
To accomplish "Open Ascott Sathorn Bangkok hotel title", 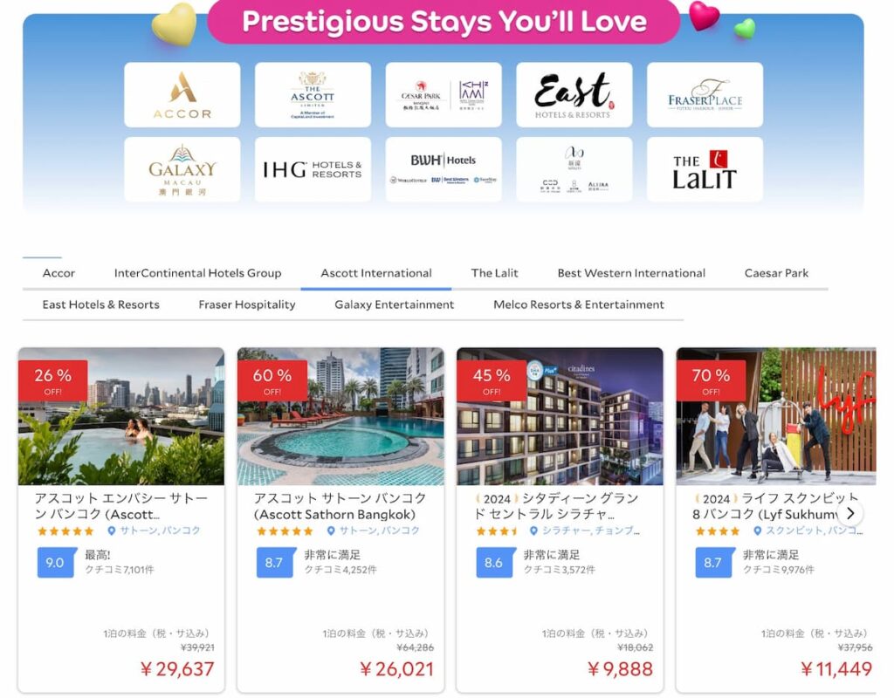I will tap(340, 506).
